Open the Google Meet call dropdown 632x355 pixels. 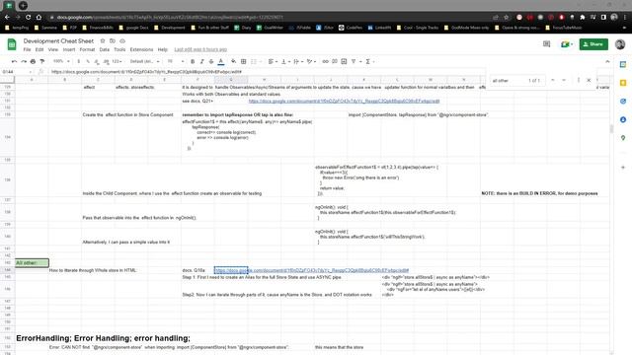pos(566,44)
